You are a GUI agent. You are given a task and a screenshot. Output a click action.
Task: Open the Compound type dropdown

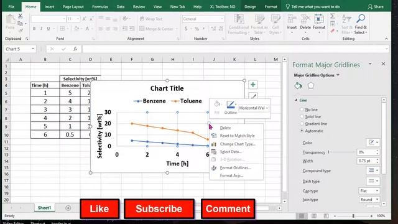[373, 170]
